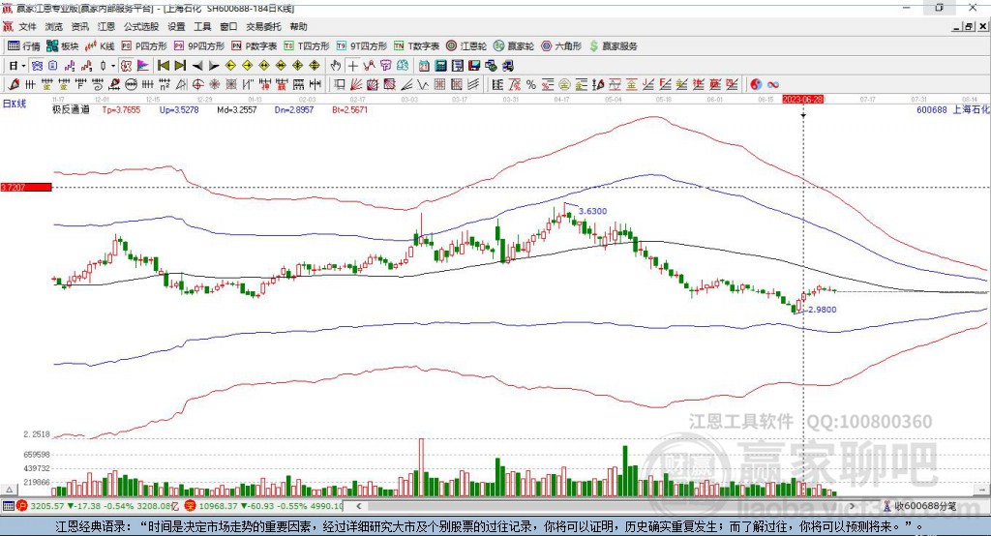Open the 板块 sector view

tap(62, 46)
